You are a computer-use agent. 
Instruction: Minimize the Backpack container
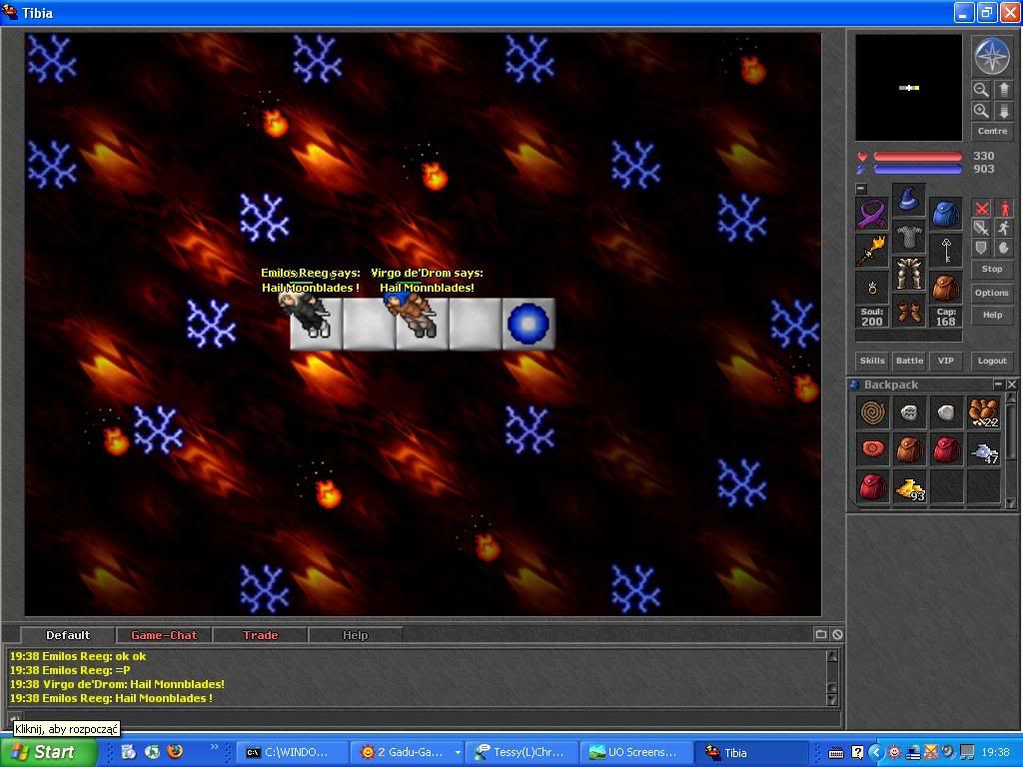pos(998,384)
